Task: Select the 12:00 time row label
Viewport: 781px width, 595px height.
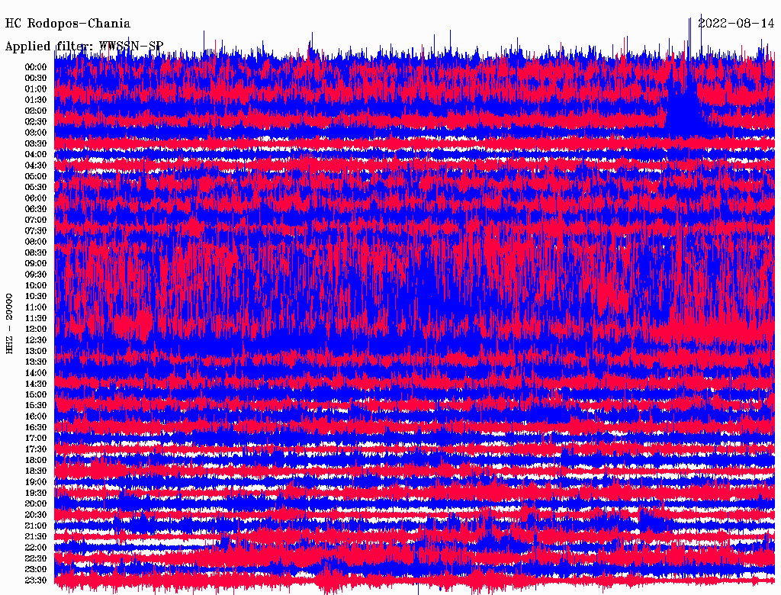Action: click(x=36, y=330)
